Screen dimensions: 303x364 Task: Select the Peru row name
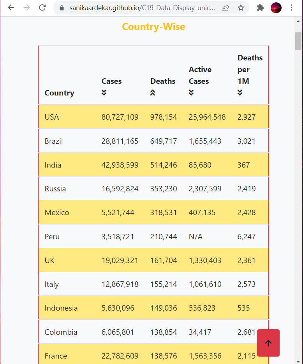[x=52, y=237]
